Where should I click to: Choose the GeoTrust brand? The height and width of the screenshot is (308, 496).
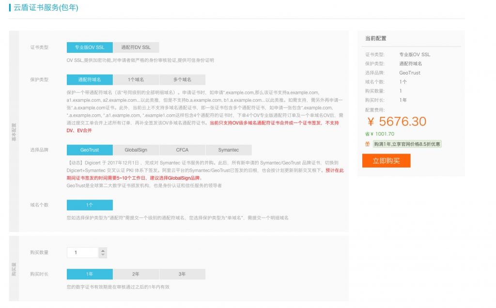[90, 150]
